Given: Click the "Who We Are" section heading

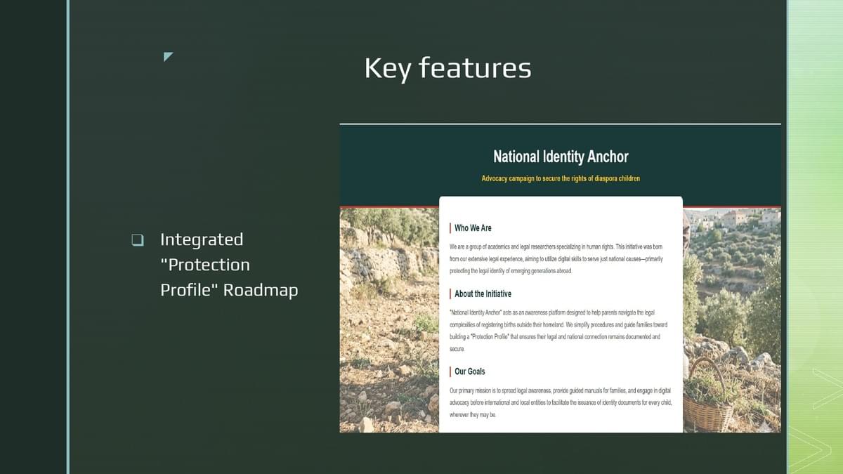Looking at the screenshot, I should click(473, 228).
